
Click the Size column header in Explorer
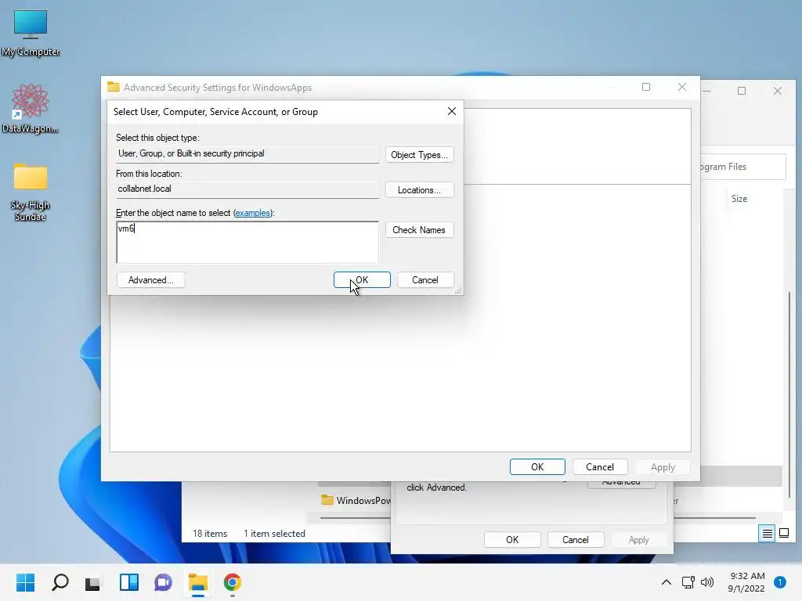pos(739,199)
